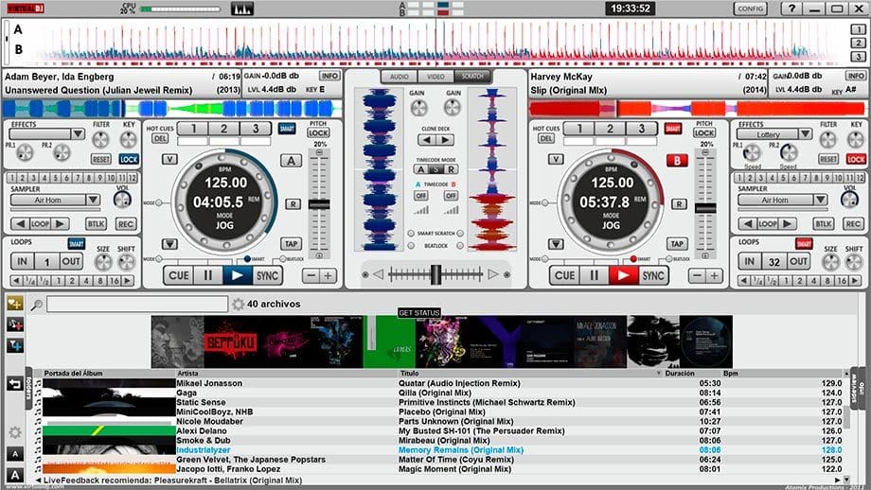Click BTLK in right sampler
This screenshot has height=490, width=871.
tap(824, 223)
